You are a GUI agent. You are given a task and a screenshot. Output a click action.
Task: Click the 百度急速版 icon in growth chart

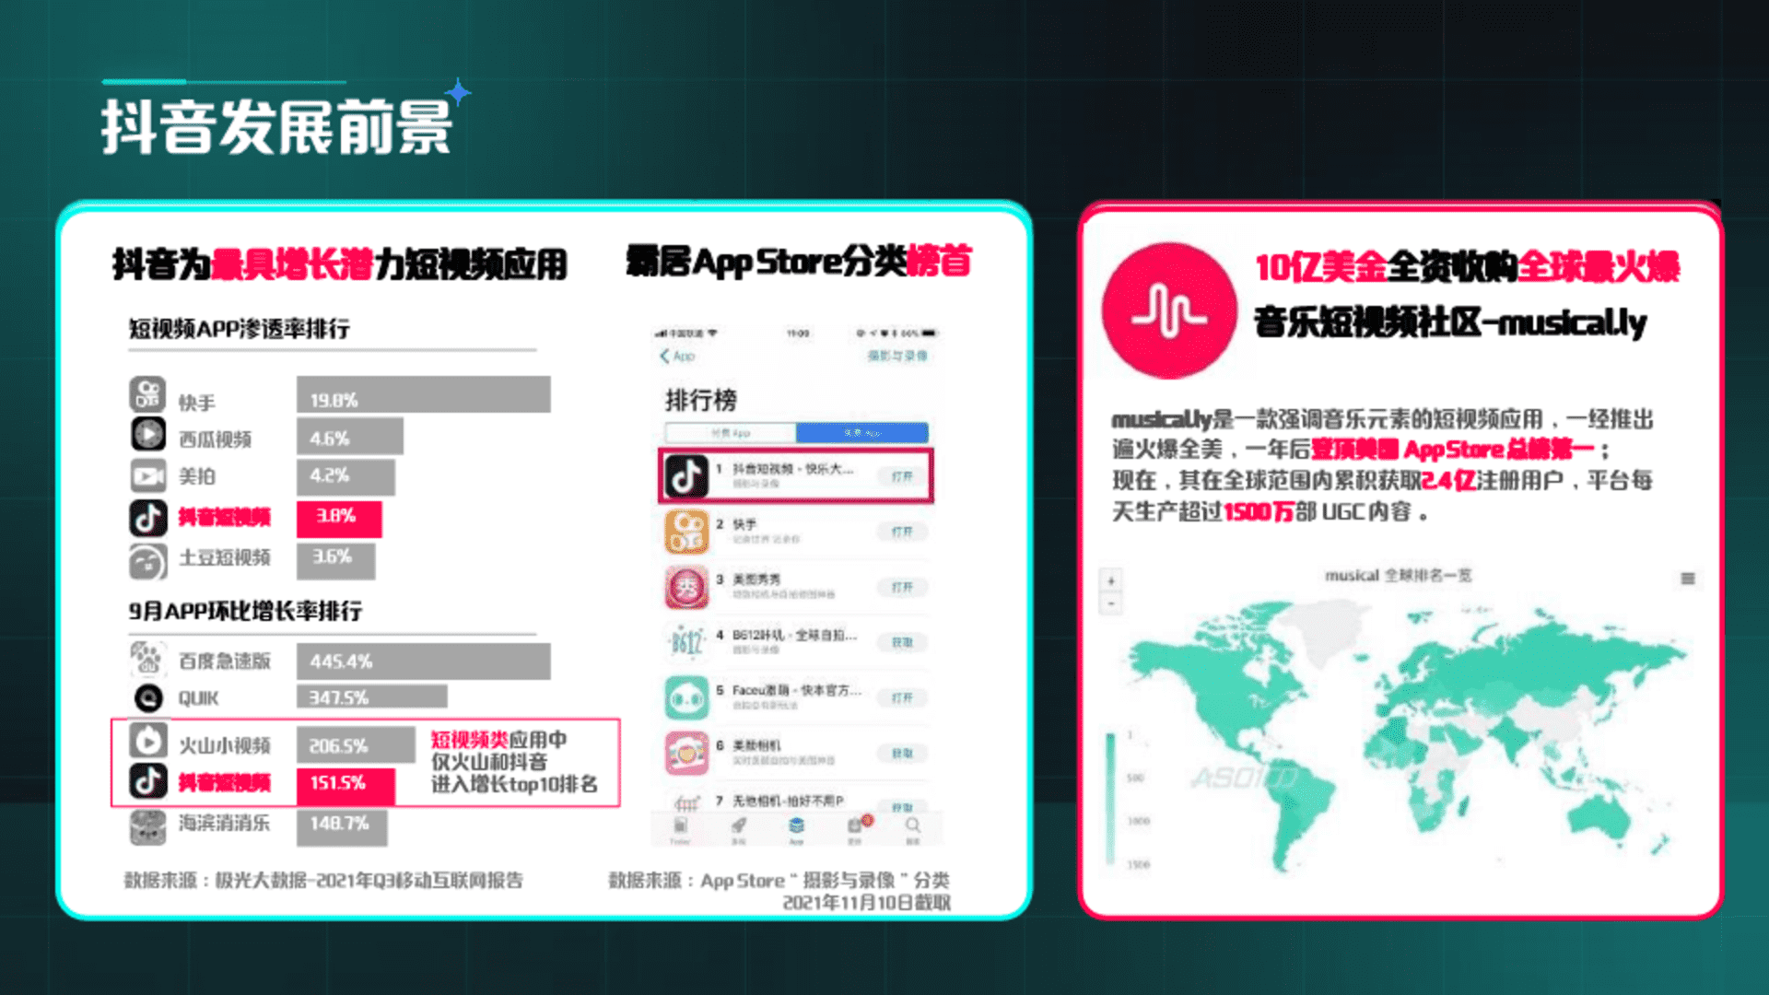tap(147, 659)
